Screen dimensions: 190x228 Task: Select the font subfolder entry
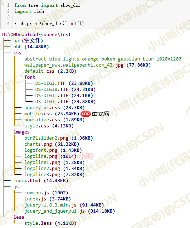(30, 77)
